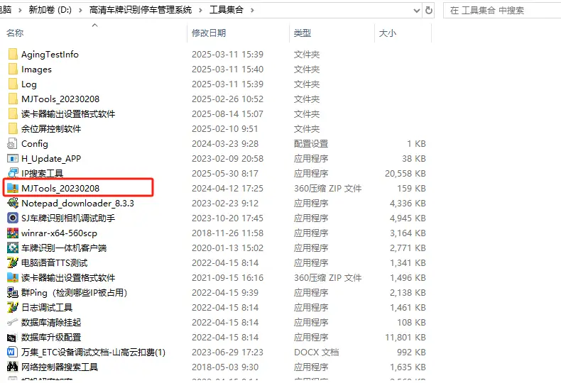Click the 日志调试工具 icon

[13, 308]
